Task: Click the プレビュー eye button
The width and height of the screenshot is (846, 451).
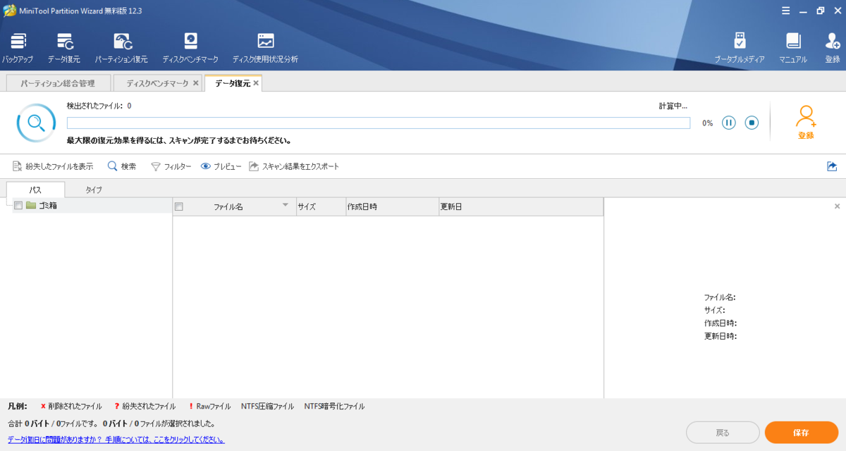Action: coord(221,166)
